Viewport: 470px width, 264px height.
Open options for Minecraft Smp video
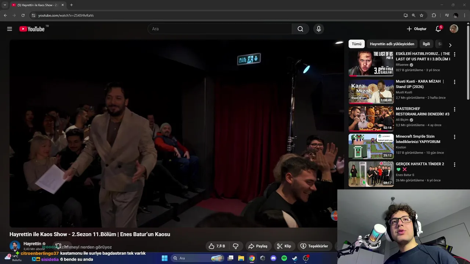pos(455,137)
